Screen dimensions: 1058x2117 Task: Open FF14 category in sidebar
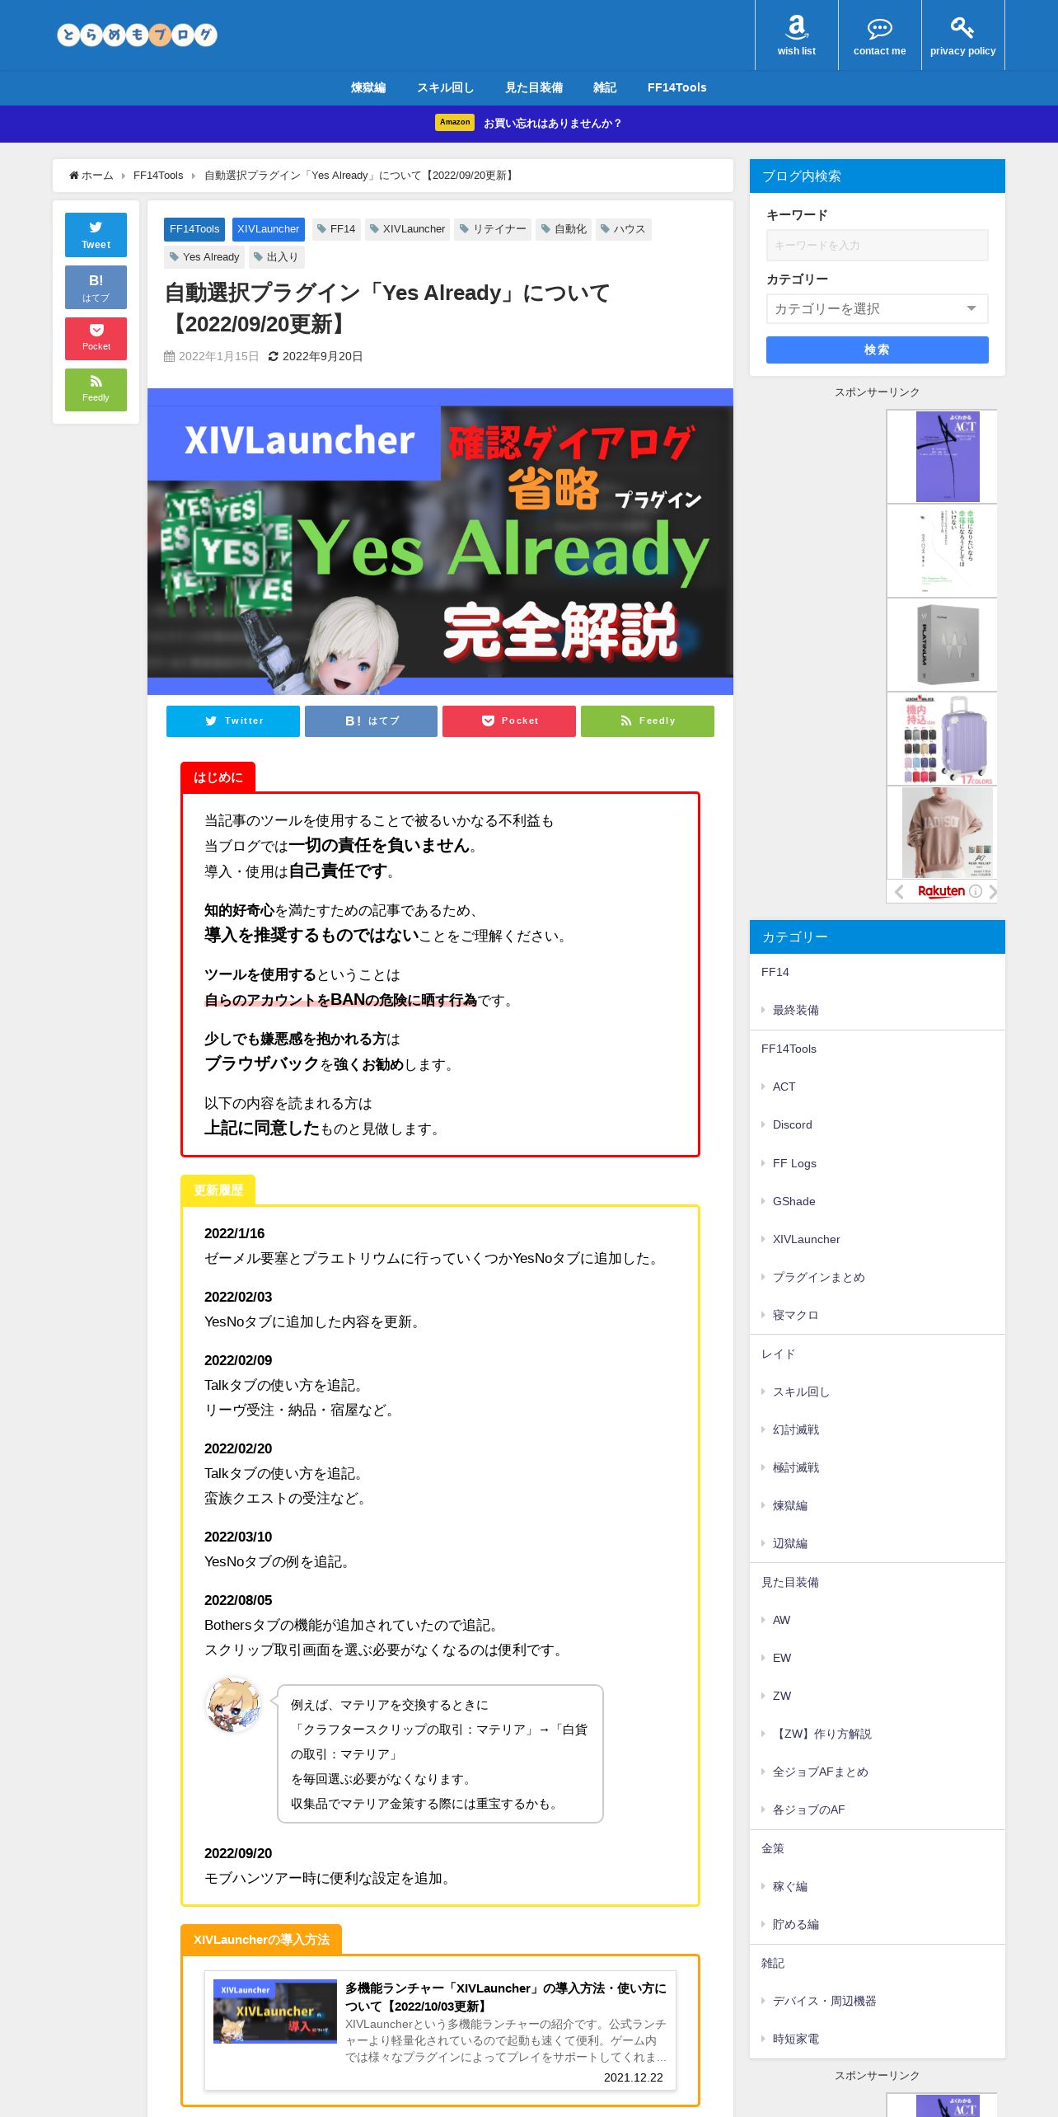point(775,972)
